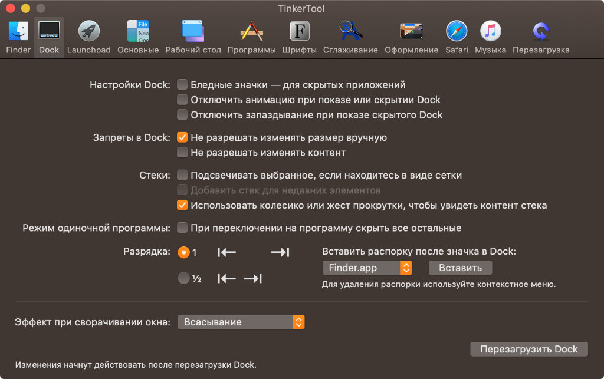Screen dimensions: 604x379
Task: Toggle Отключить анимацию при показе Dock
Action: pos(182,100)
